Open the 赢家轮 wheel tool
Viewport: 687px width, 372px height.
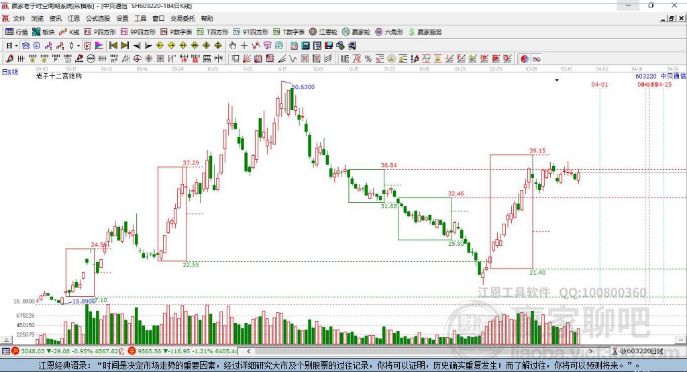pyautogui.click(x=356, y=32)
